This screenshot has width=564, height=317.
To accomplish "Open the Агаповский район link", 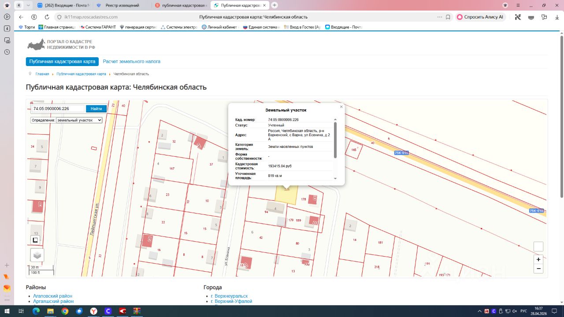I will [x=53, y=296].
